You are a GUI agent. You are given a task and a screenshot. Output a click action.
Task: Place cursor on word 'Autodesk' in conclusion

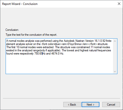pos(69,41)
